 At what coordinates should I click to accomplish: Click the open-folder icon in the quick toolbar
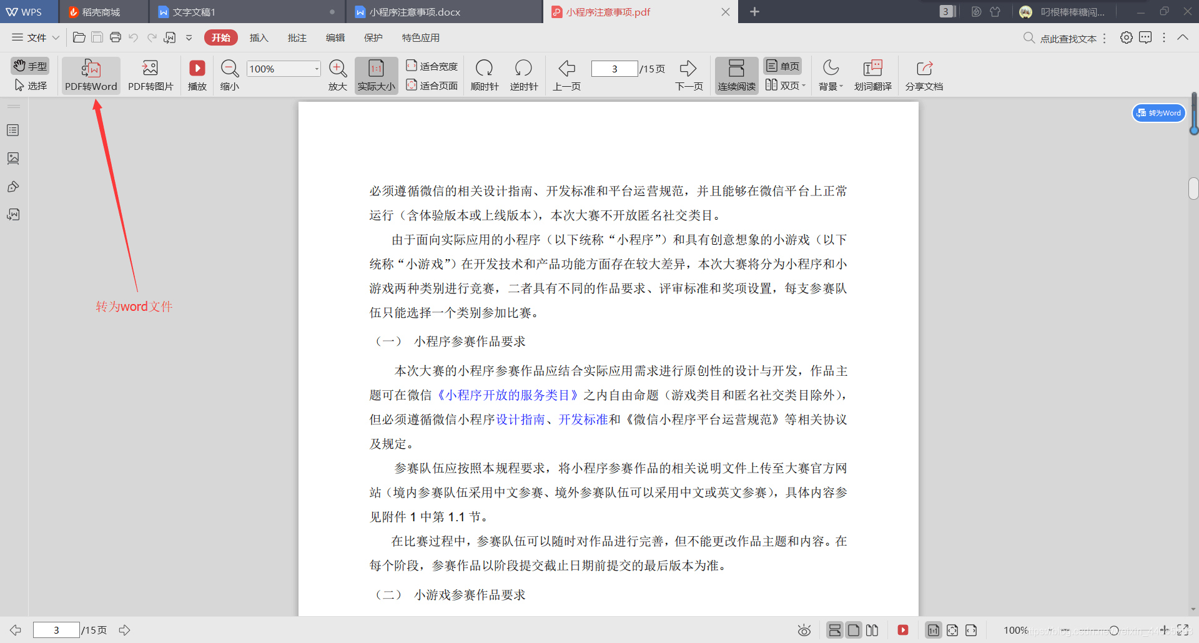(x=79, y=37)
